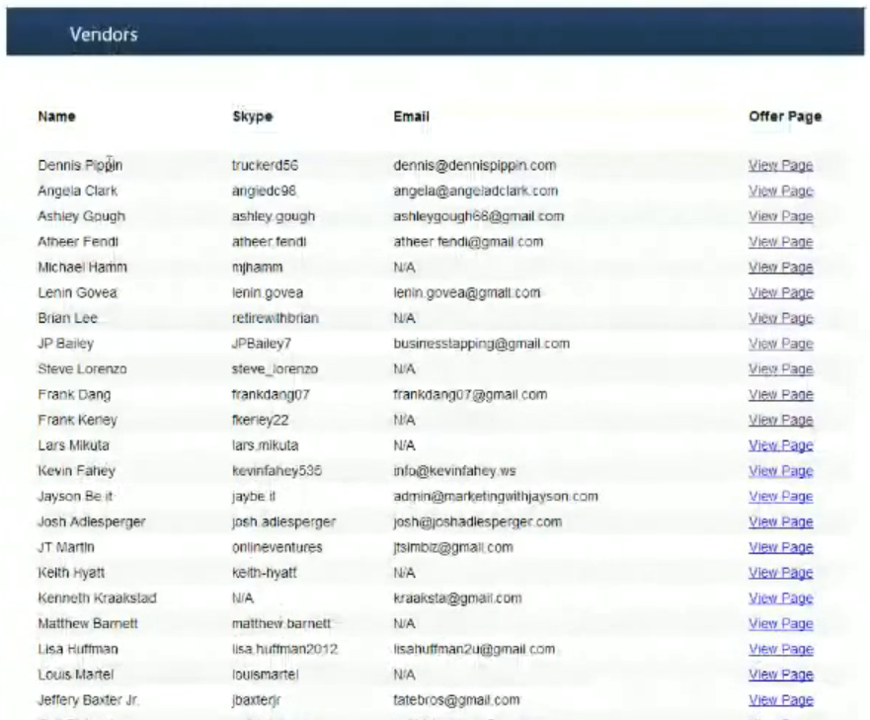Open View Page link for Steve Lorenzo
Viewport: 870px width, 720px height.
[781, 369]
